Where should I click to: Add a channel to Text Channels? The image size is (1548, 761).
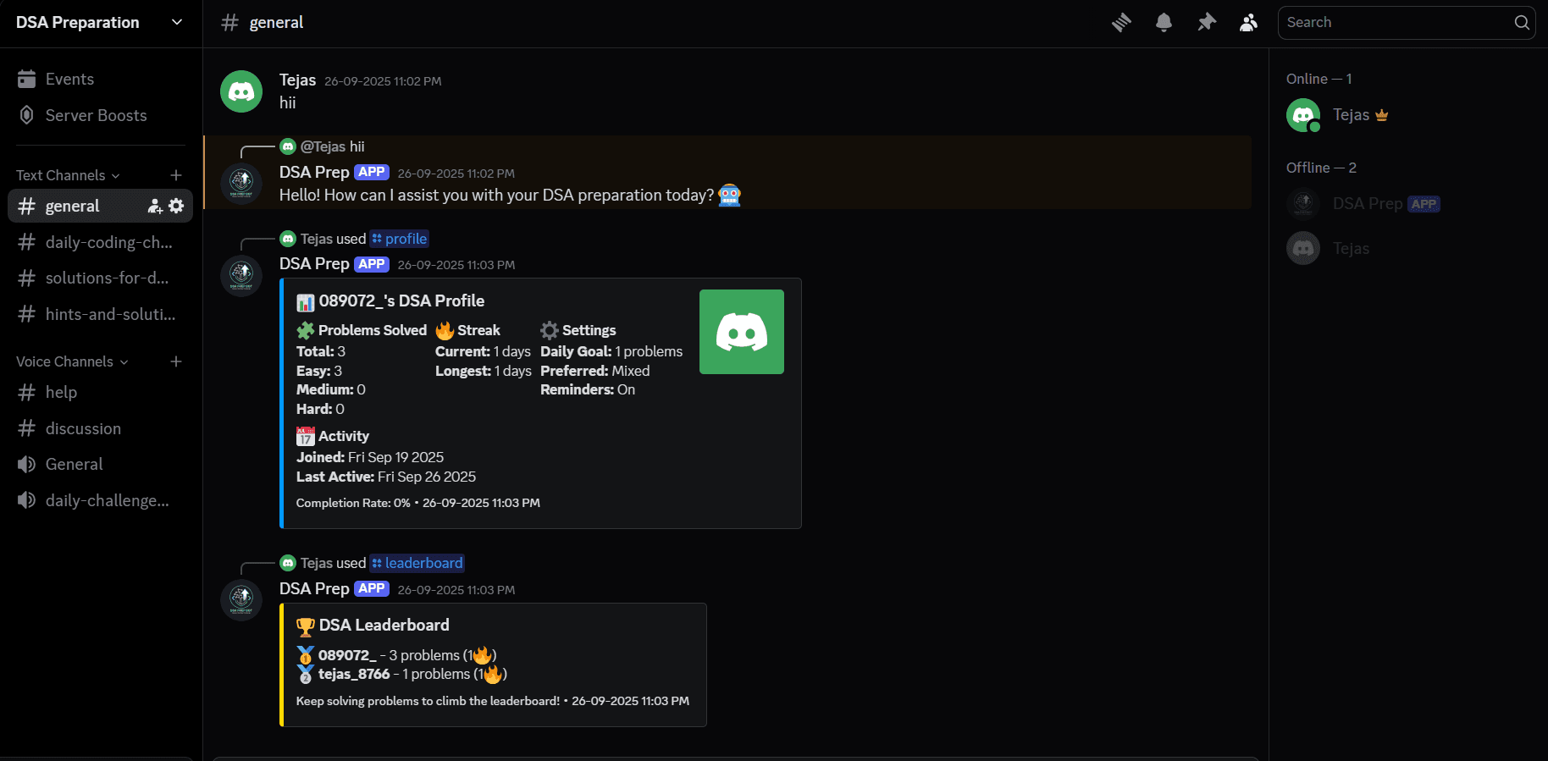pos(176,175)
